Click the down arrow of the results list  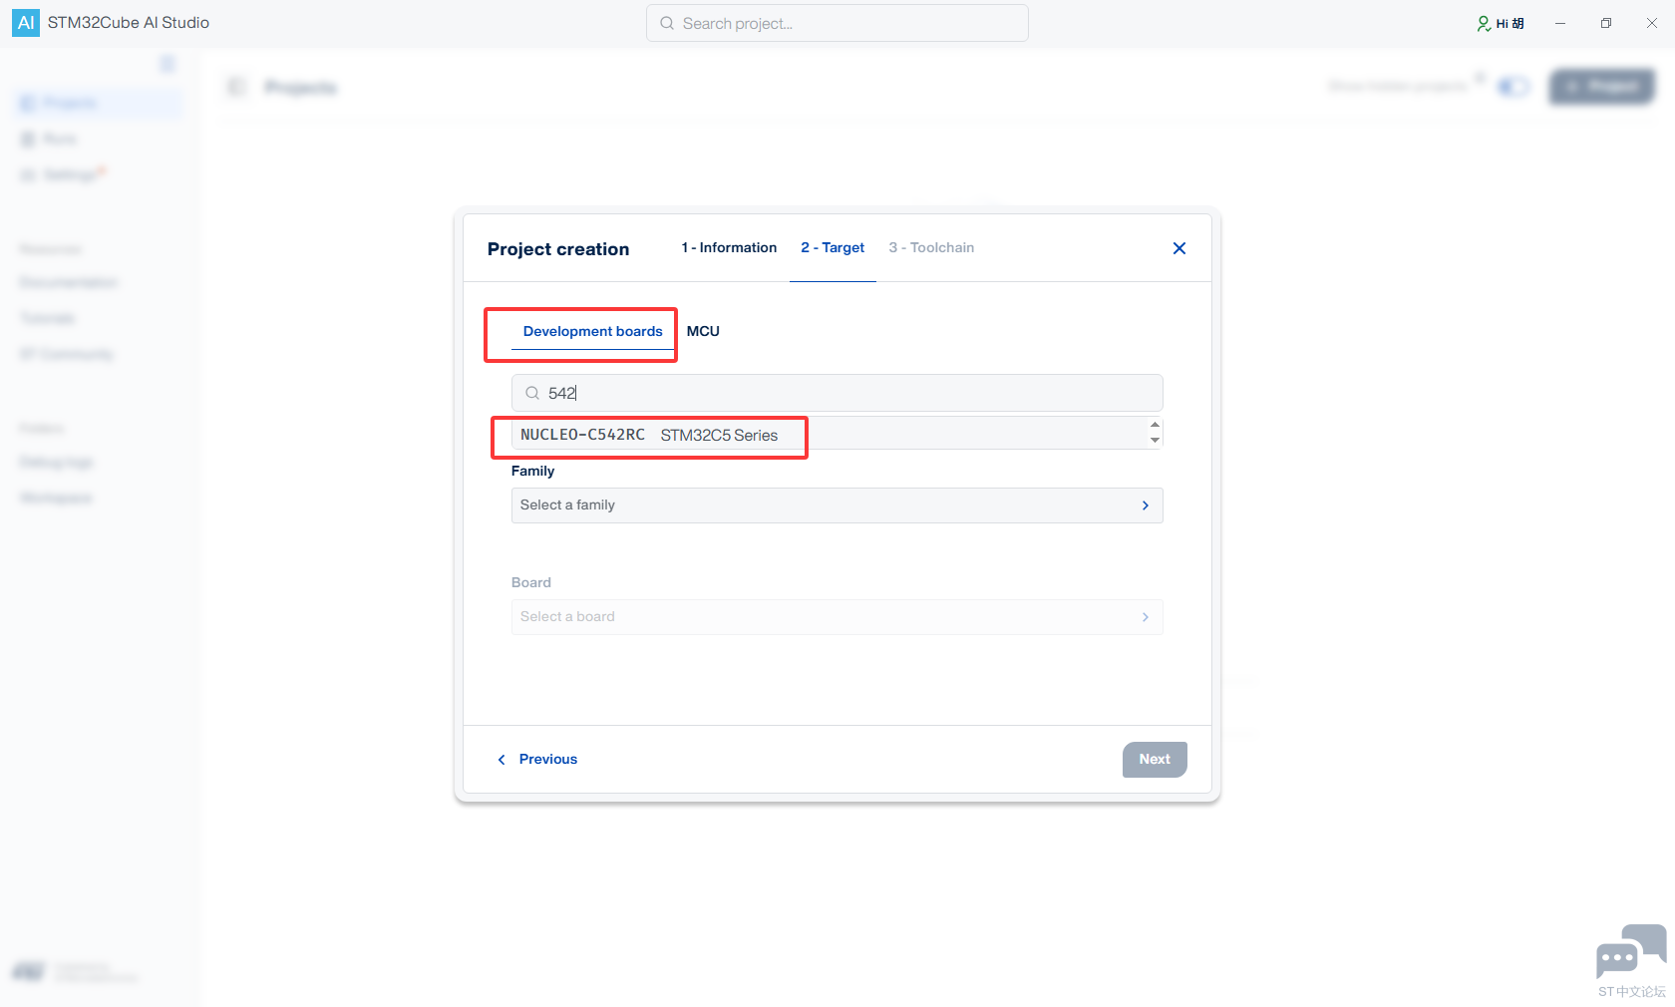(1155, 441)
